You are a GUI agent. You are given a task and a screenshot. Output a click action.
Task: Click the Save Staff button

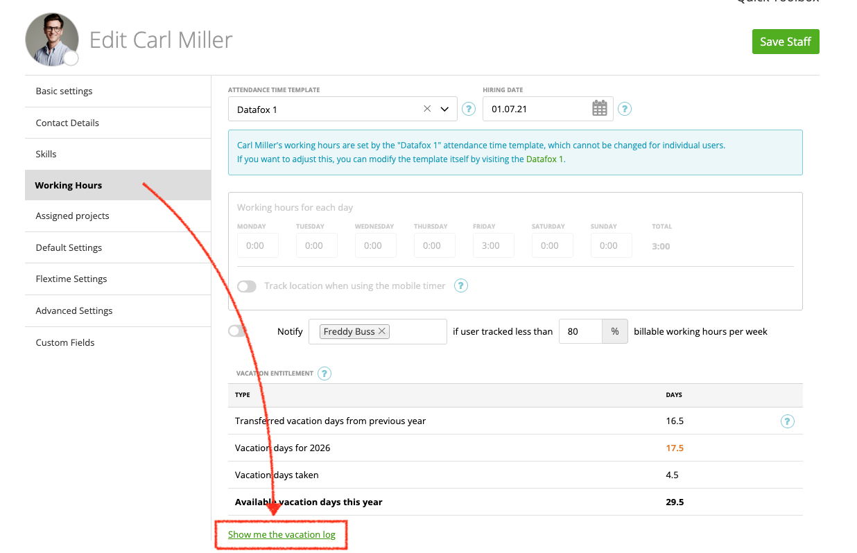click(785, 42)
